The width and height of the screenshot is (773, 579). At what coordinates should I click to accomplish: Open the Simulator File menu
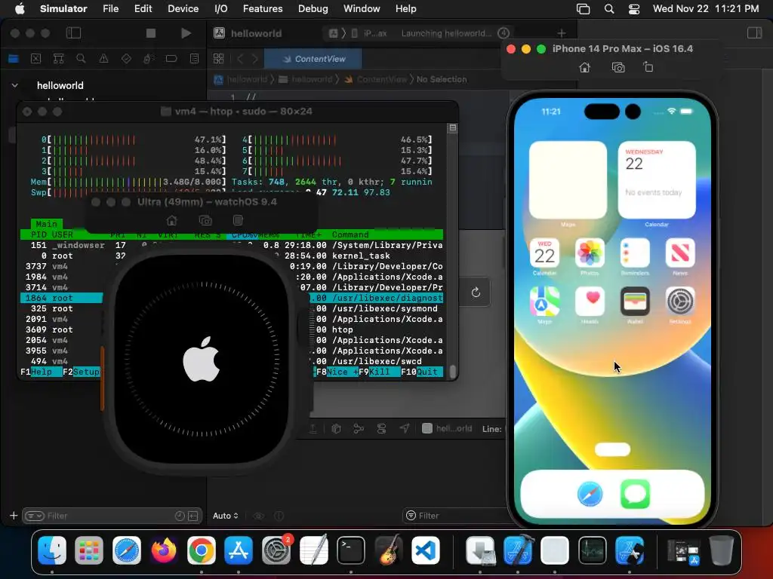pos(110,8)
